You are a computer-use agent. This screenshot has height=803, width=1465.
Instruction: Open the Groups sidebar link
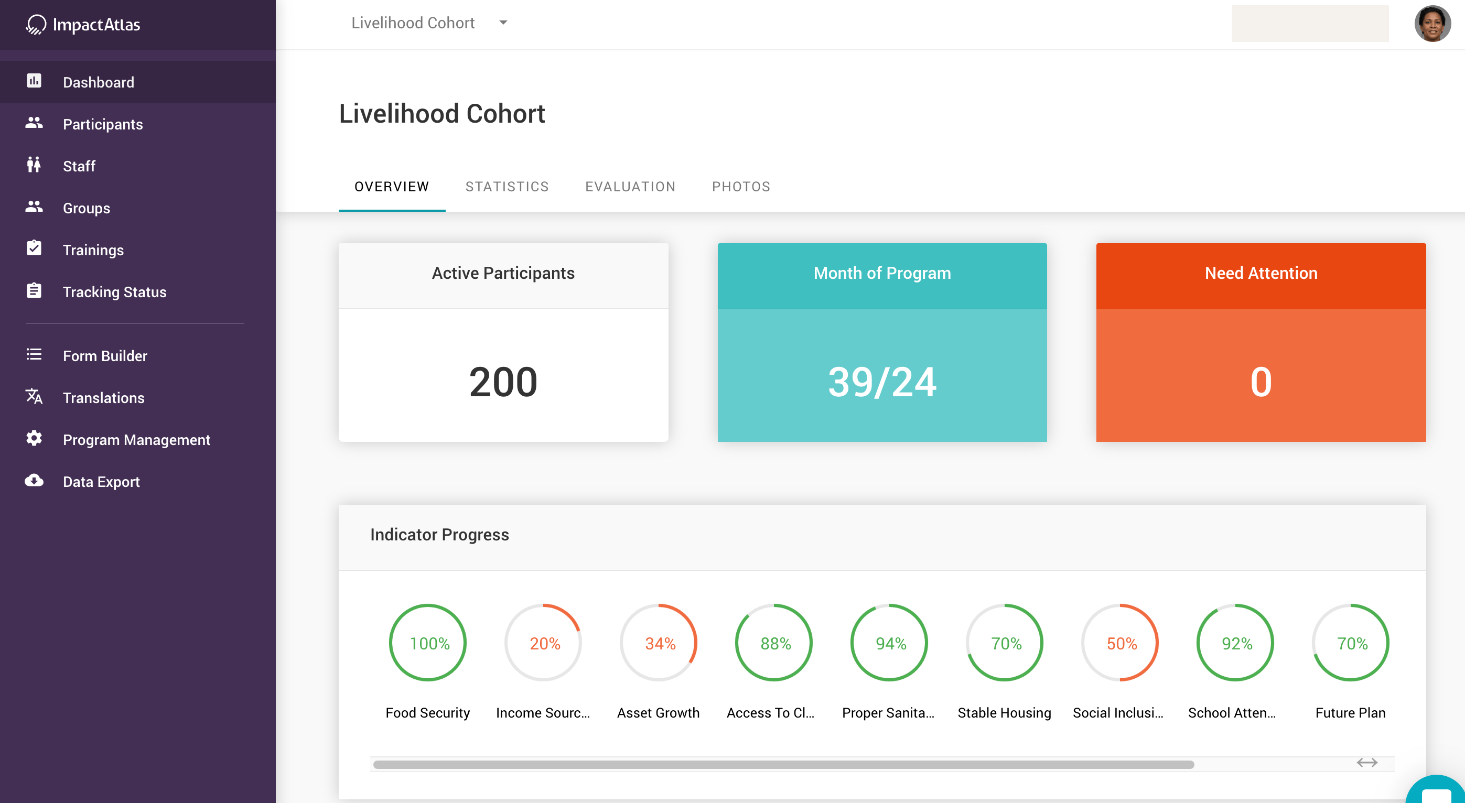(87, 208)
